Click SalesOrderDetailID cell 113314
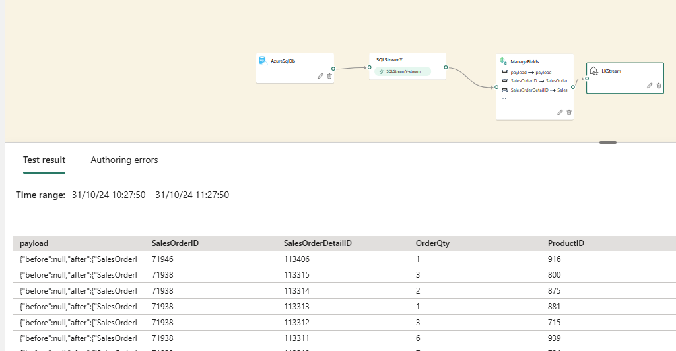 [x=343, y=291]
